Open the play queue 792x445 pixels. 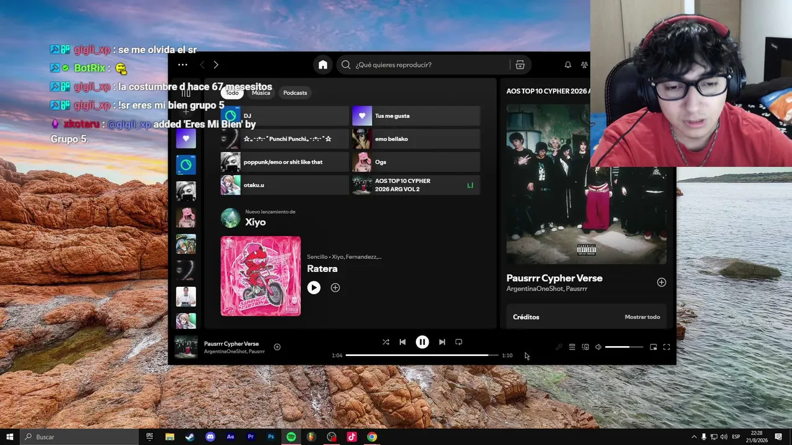572,347
